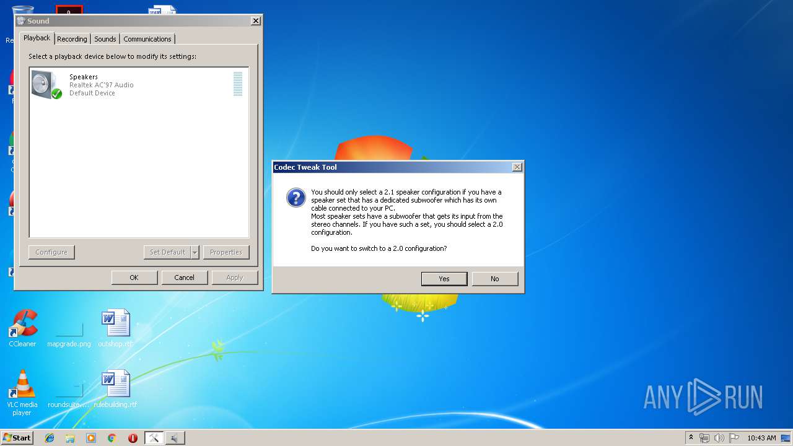The width and height of the screenshot is (793, 446).
Task: Close the Sound window
Action: pos(255,21)
